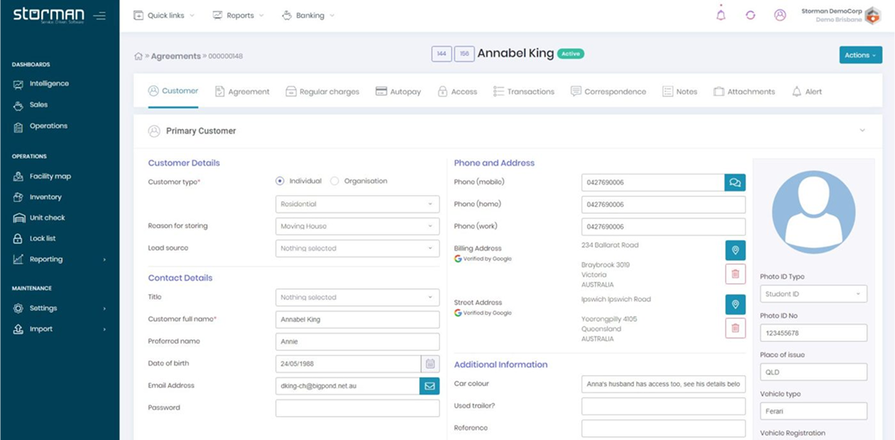Click the envelope icon next to Email Address
This screenshot has width=895, height=440.
(429, 386)
